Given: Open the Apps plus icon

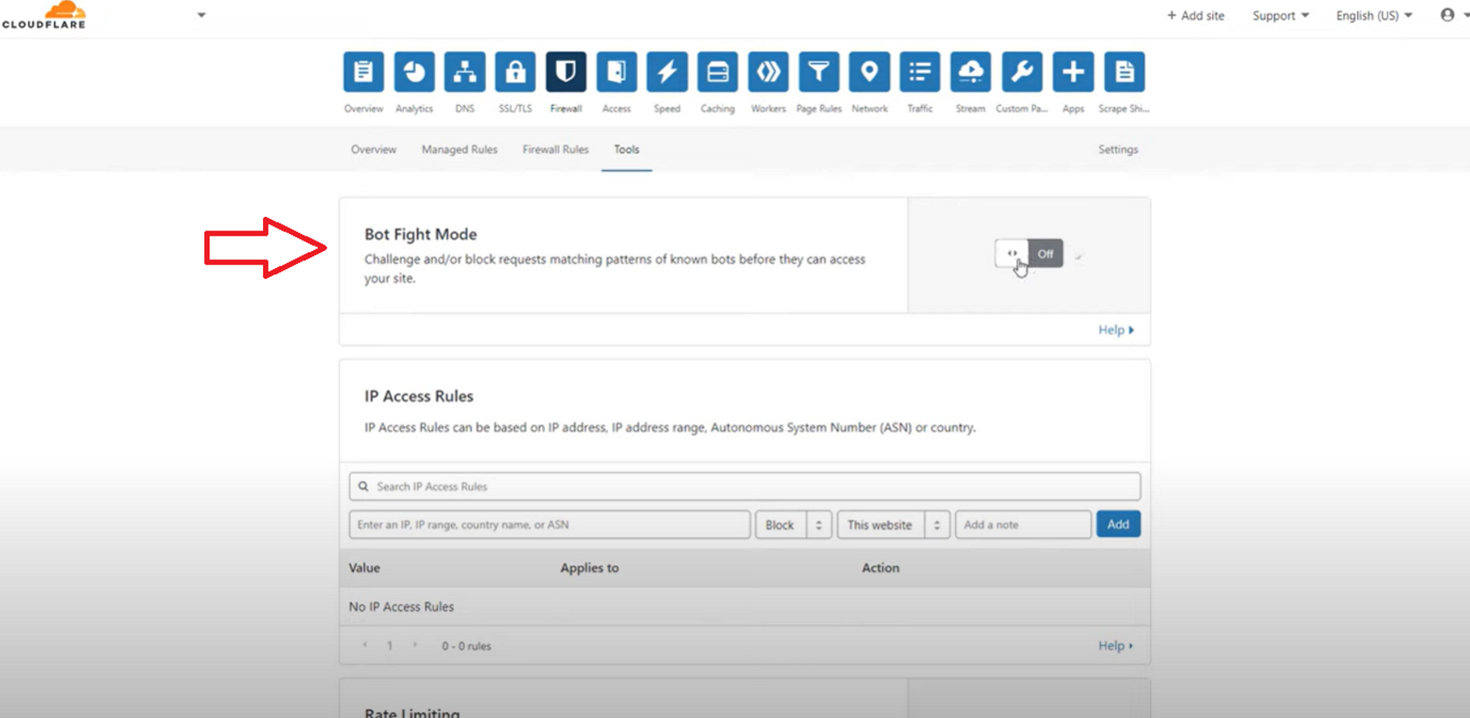Looking at the screenshot, I should (1073, 72).
